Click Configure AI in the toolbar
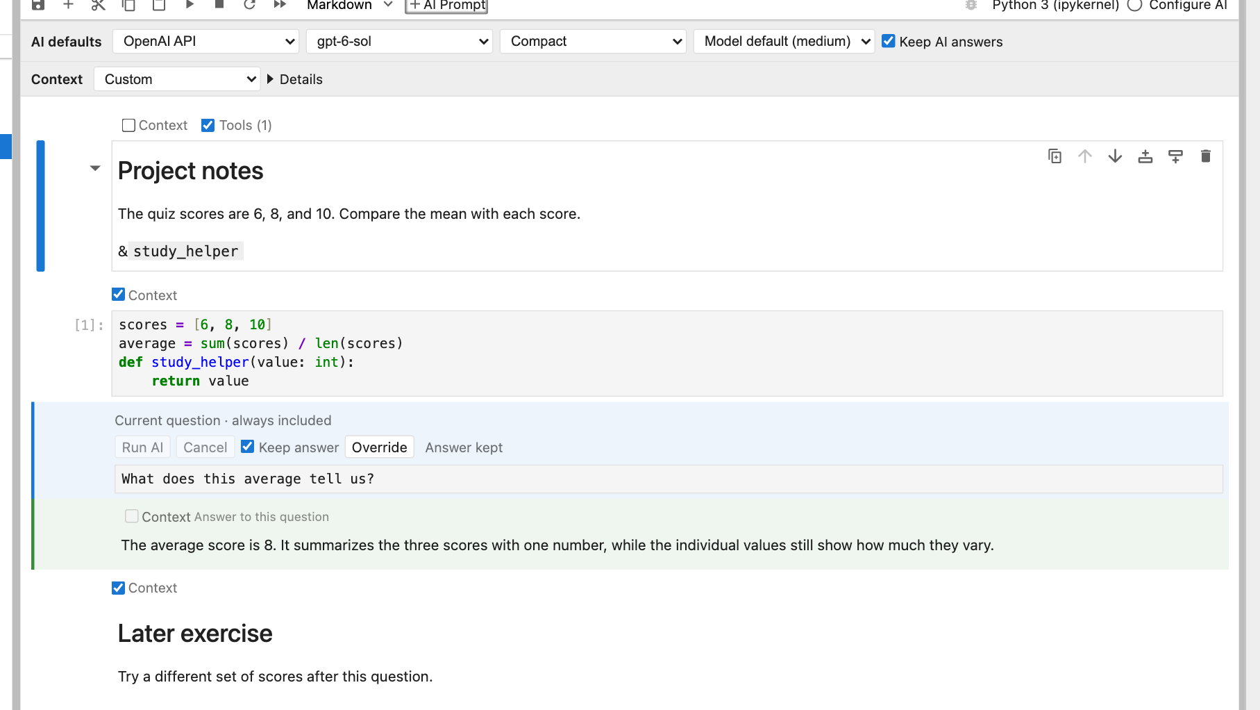The height and width of the screenshot is (710, 1260). point(1188,5)
